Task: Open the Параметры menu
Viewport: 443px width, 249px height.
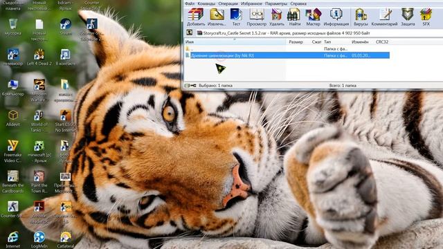Action: point(276,3)
